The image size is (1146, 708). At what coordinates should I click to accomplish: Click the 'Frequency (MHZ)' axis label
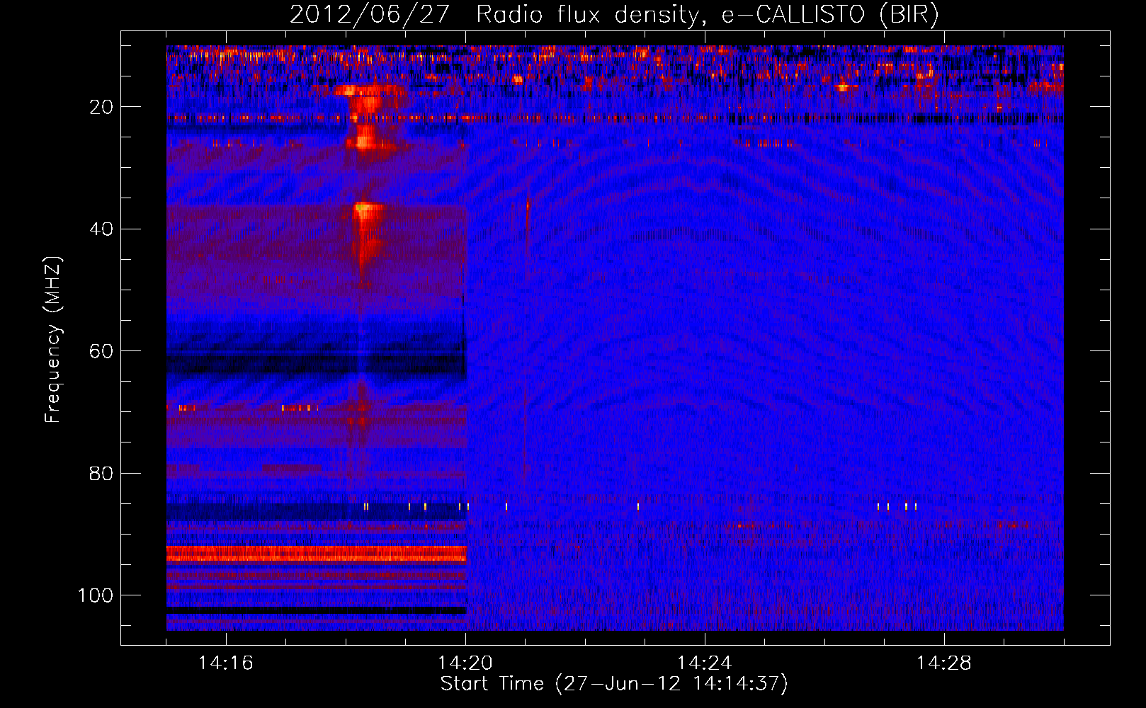click(x=53, y=340)
